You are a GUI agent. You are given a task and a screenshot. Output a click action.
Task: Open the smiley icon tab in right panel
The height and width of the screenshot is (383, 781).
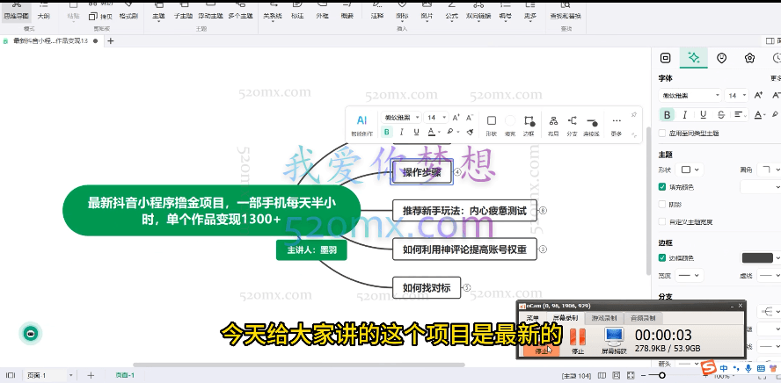point(721,58)
